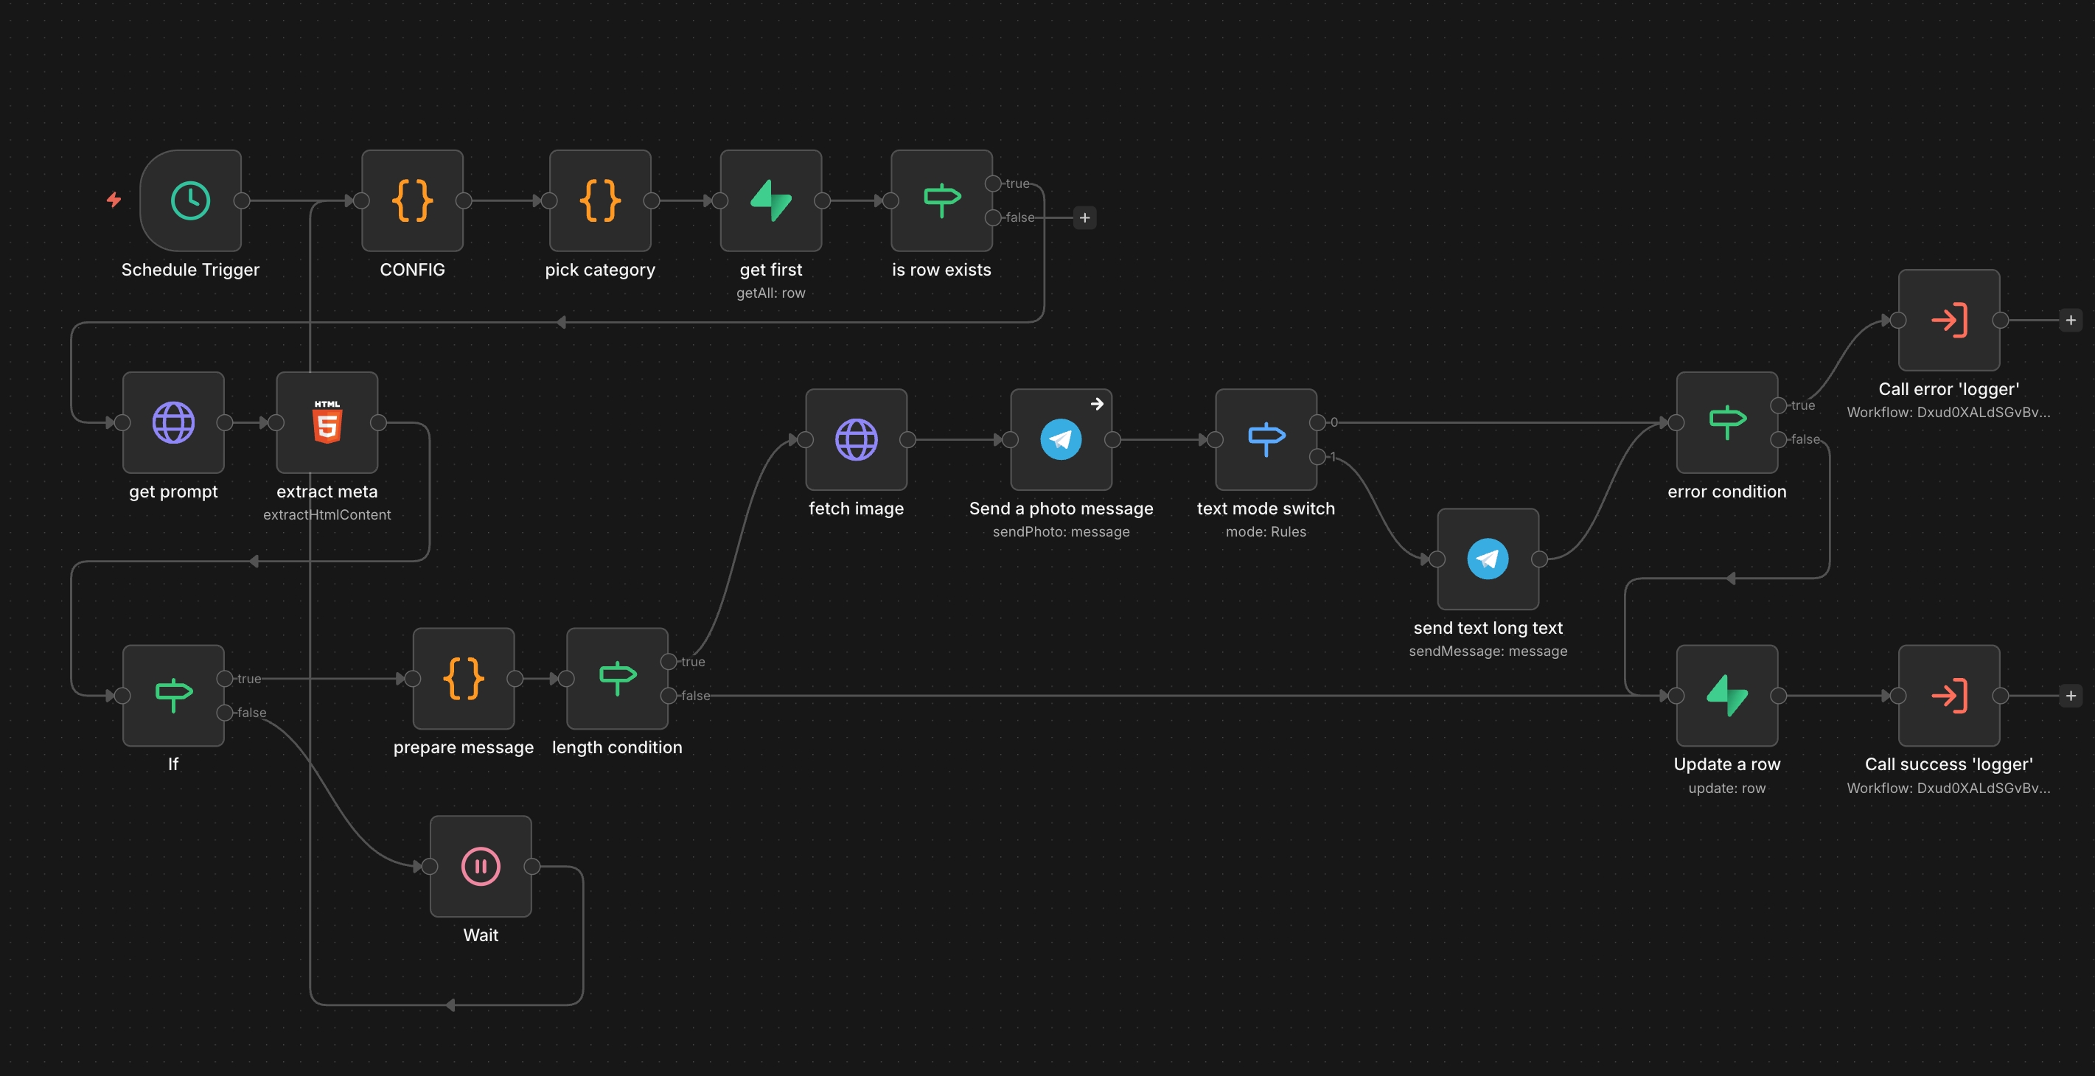
Task: Select the send text long text node
Action: click(x=1488, y=559)
